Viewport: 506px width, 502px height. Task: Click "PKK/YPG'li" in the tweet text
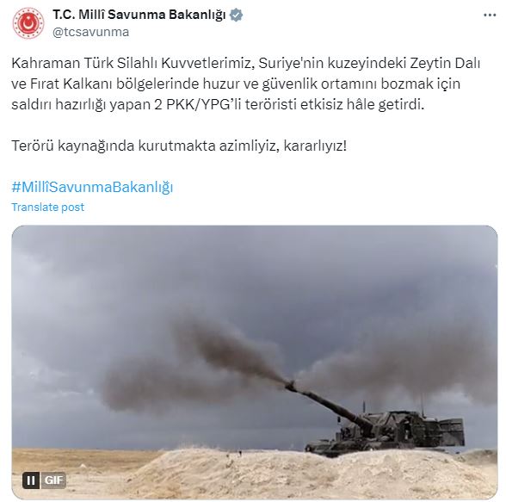[x=204, y=104]
